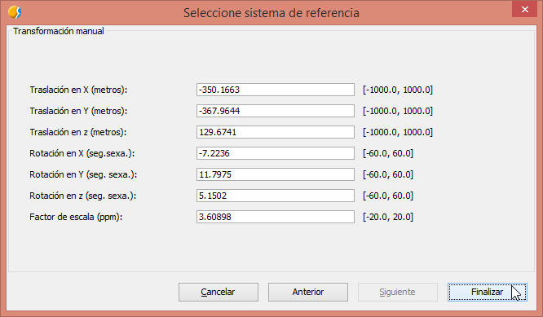
Task: Click the 'Traslación en X (metros):' label
Action: pyautogui.click(x=78, y=90)
